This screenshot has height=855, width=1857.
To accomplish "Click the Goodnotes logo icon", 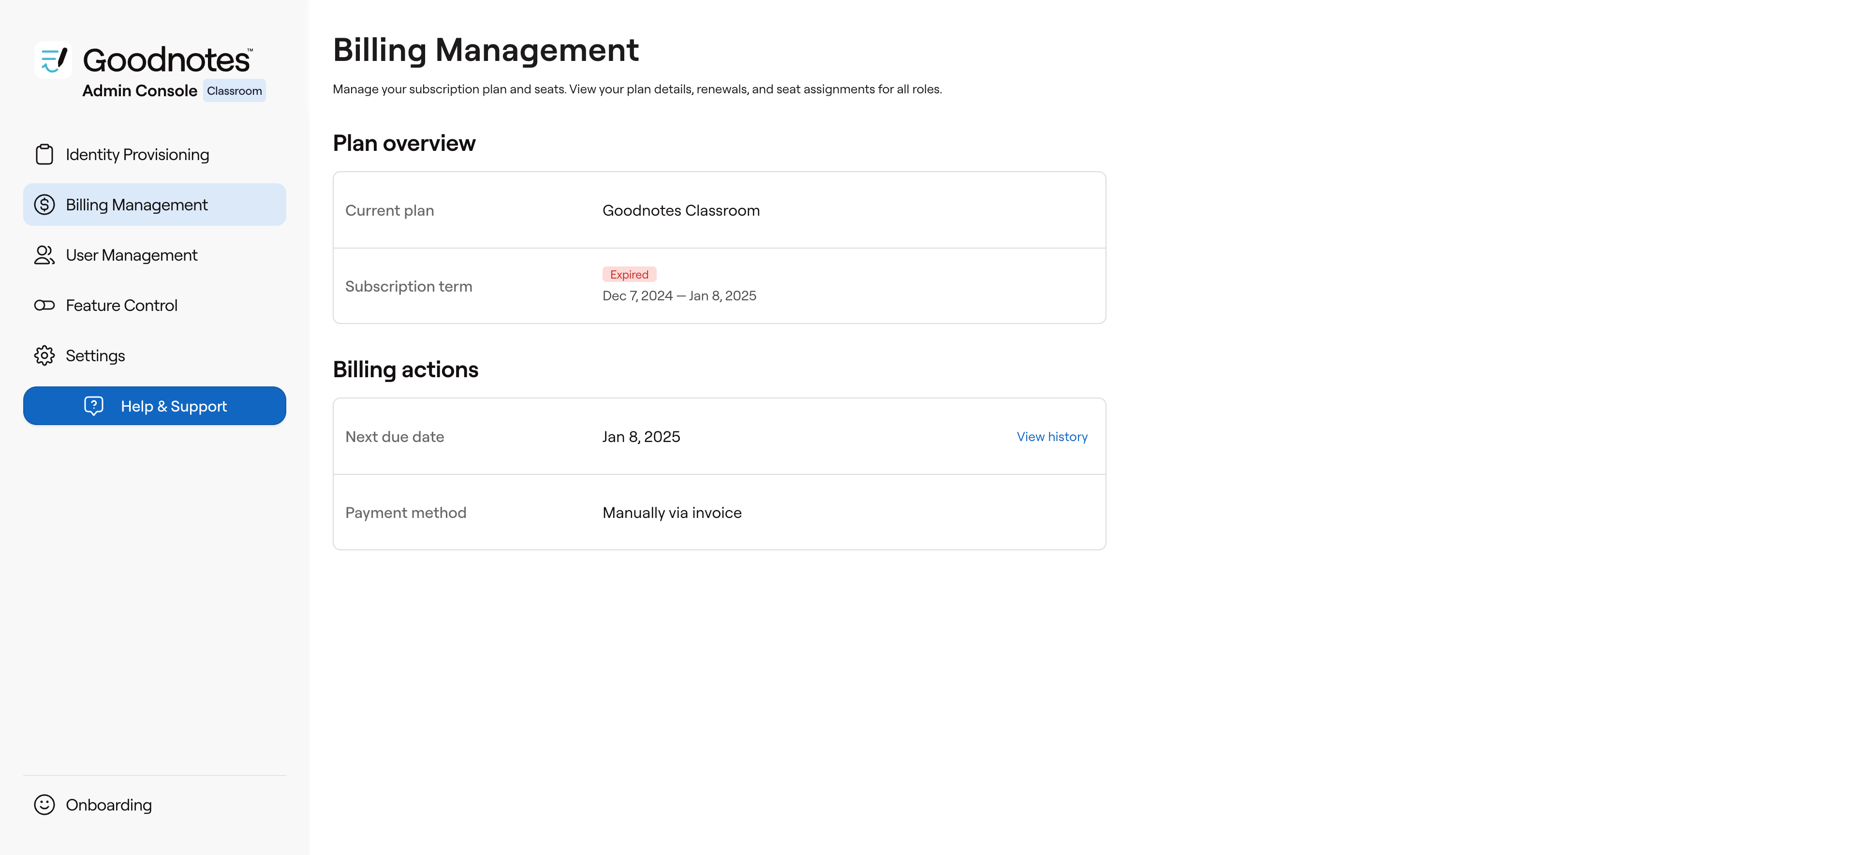I will pos(53,59).
